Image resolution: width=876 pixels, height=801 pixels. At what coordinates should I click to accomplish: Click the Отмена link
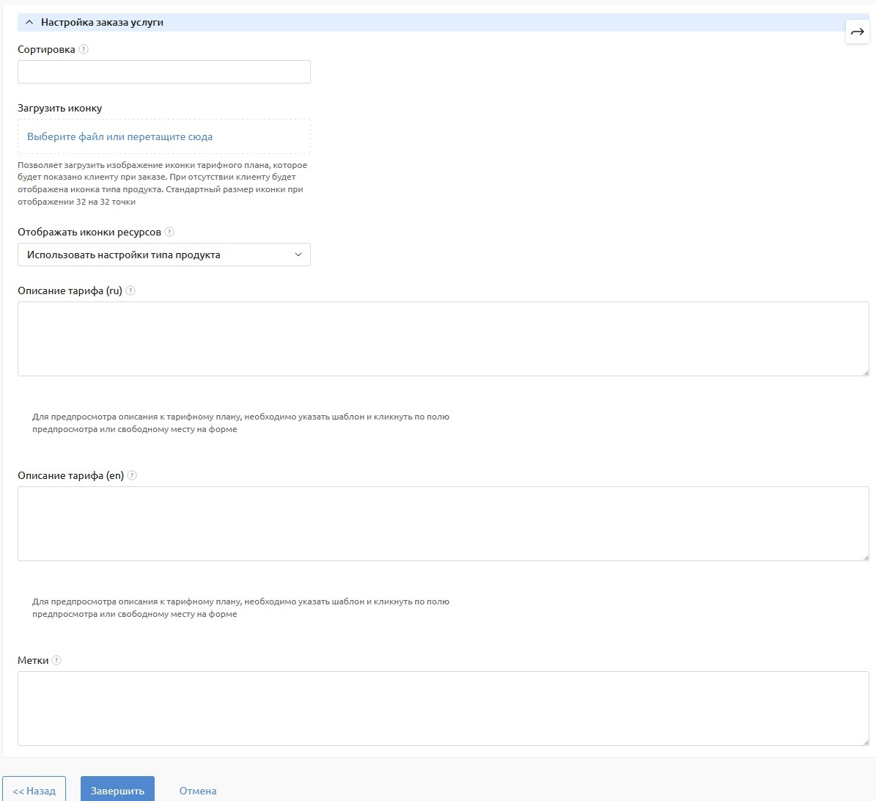[198, 791]
